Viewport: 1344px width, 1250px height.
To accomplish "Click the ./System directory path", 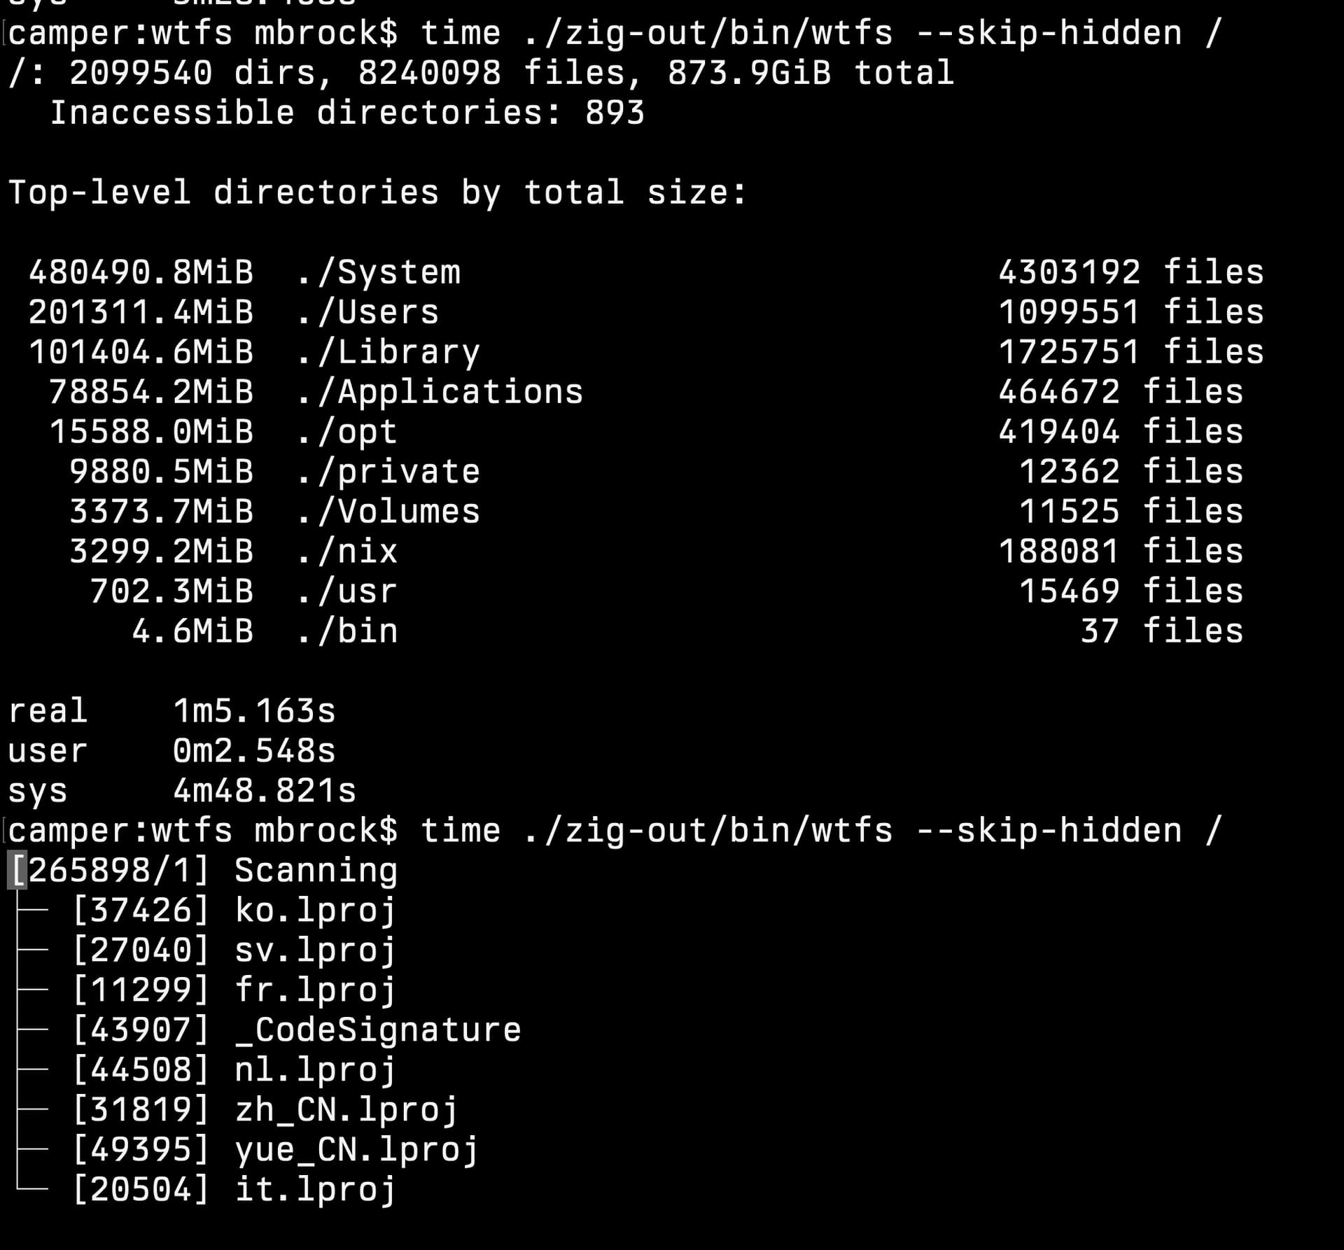I will [378, 272].
